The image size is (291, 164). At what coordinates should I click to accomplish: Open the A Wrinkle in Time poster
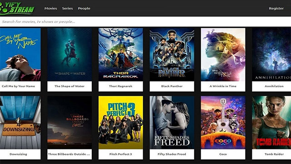223,55
